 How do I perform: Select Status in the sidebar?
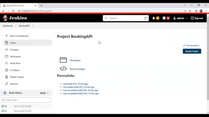click(27, 43)
